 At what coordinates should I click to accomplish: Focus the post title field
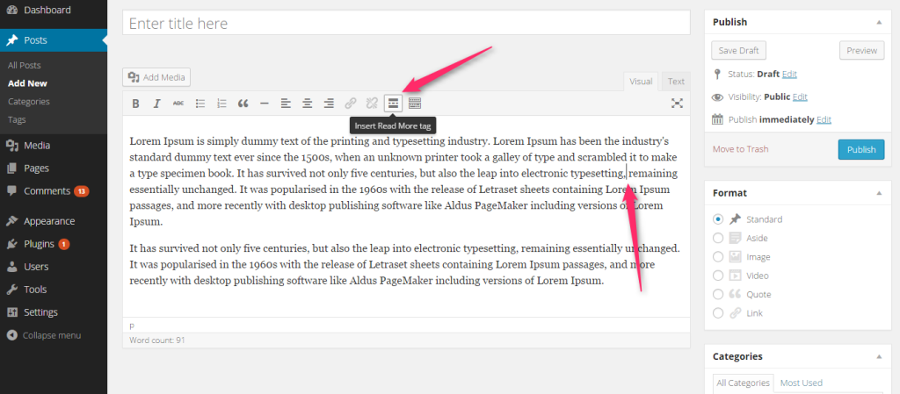pyautogui.click(x=406, y=23)
